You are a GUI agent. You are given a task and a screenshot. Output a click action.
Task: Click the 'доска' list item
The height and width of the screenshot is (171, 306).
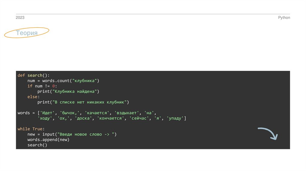(83, 118)
